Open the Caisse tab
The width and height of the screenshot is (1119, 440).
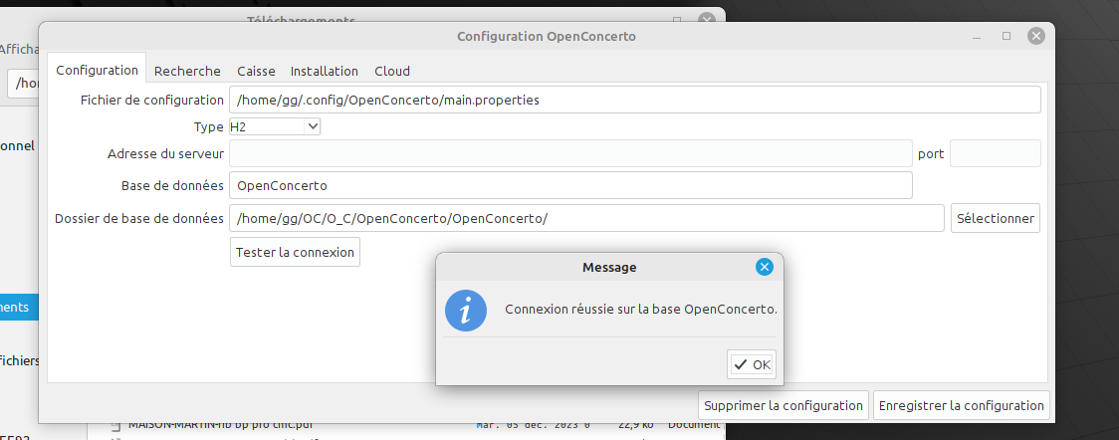point(256,71)
